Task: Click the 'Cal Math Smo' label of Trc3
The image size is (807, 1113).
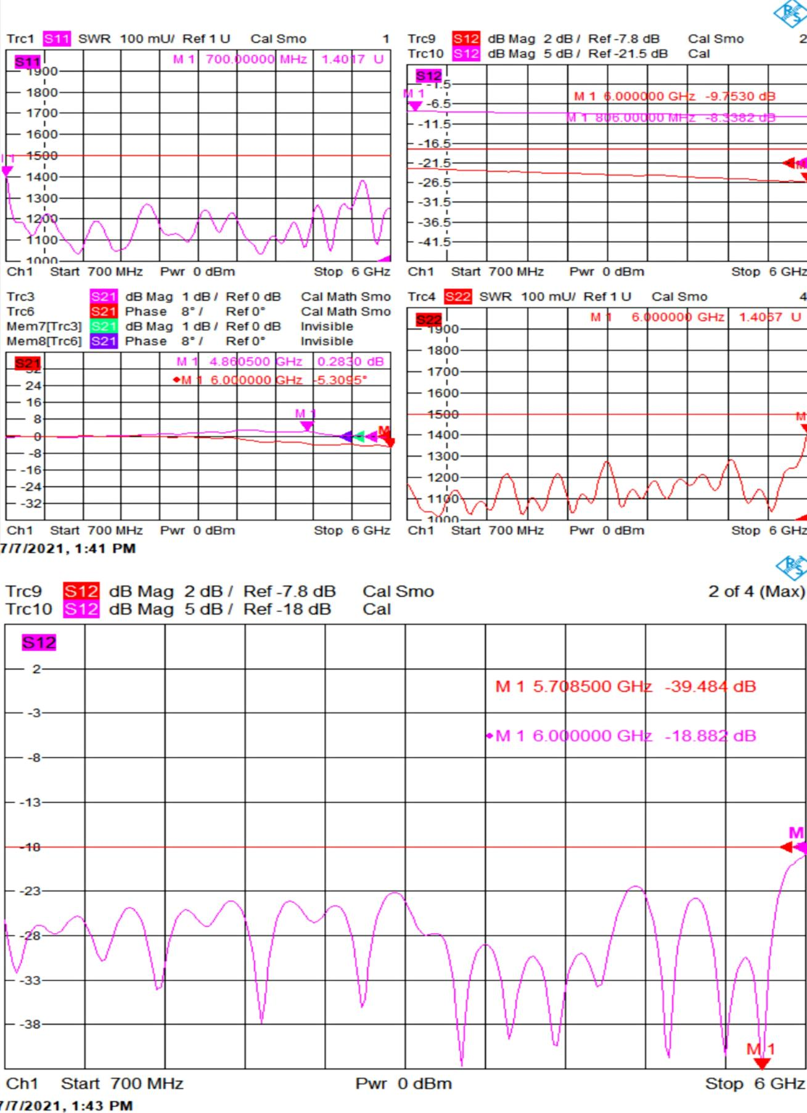Action: [x=346, y=297]
